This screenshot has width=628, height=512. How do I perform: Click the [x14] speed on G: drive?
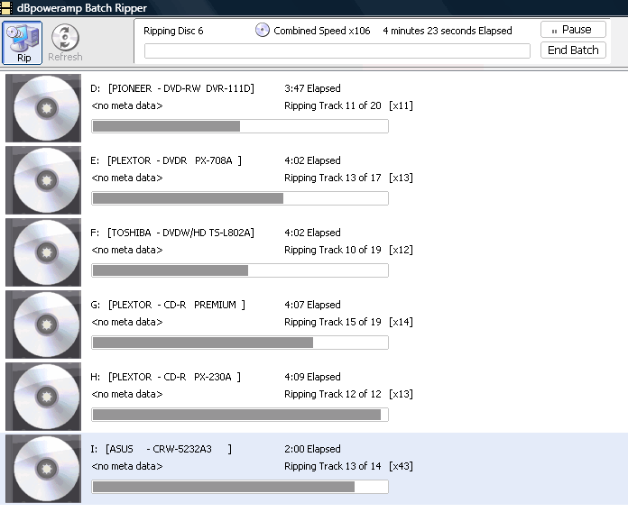pos(401,322)
